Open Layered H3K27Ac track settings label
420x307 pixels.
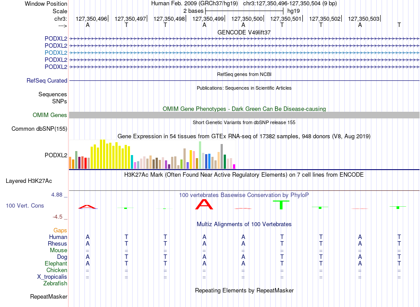(29, 181)
